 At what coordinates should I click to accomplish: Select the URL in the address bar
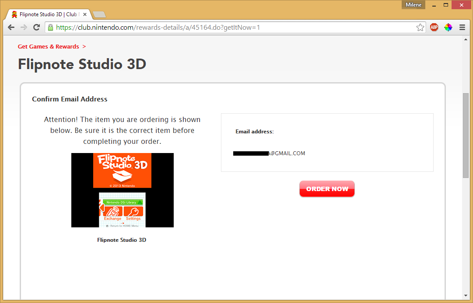[175, 27]
